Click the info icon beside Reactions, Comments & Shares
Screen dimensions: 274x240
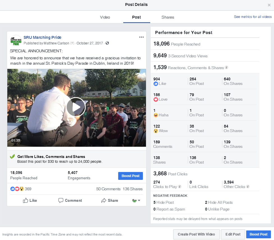point(227,68)
